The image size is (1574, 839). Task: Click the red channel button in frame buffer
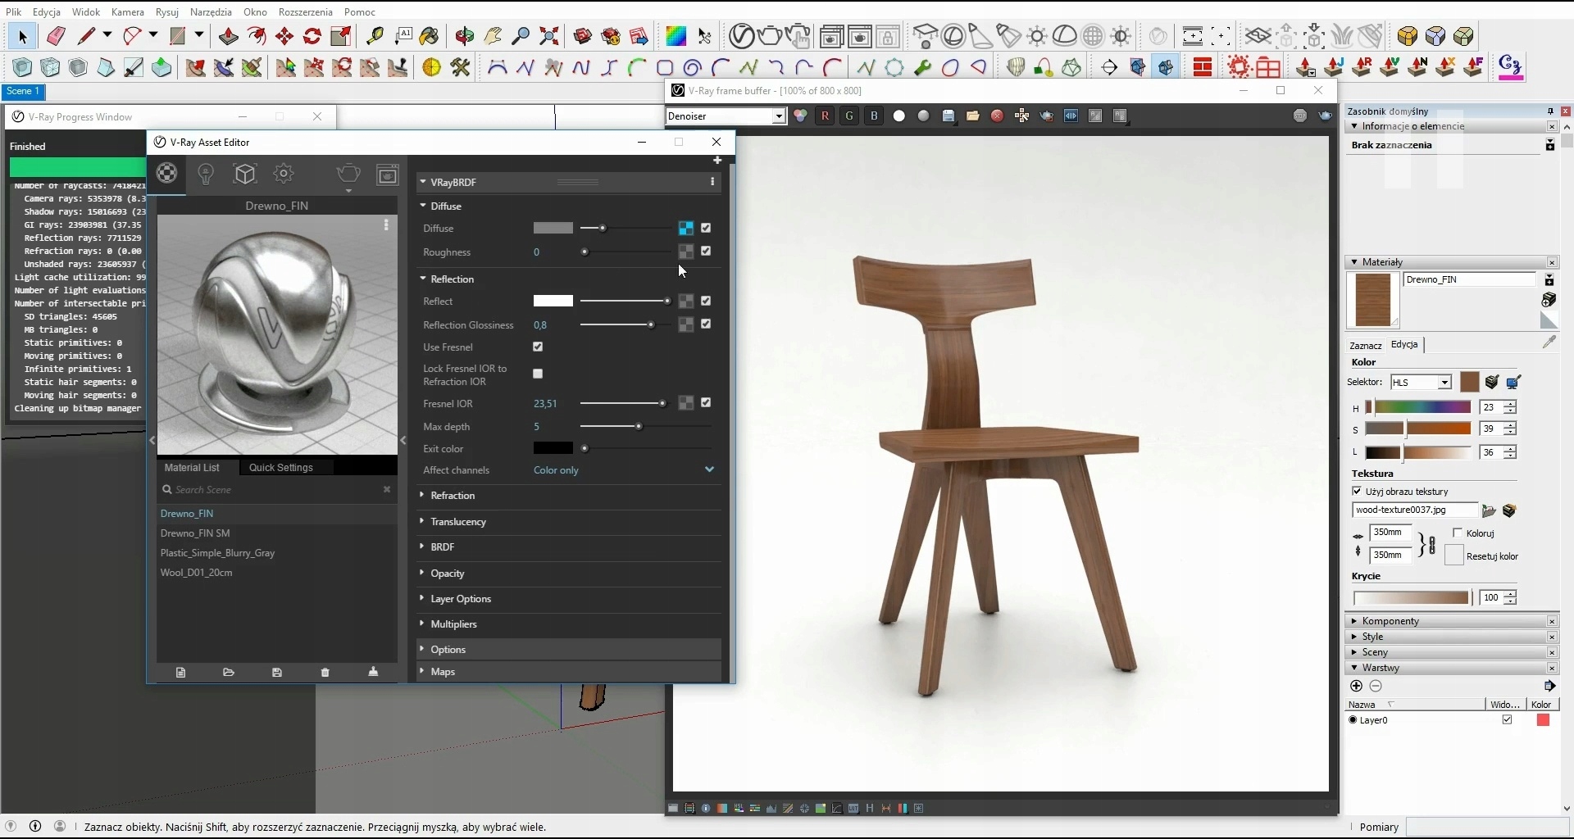tap(825, 116)
